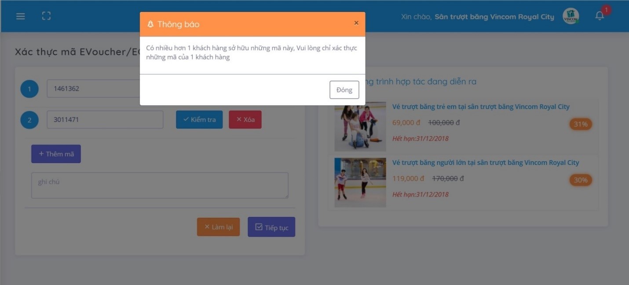Click the 69,000 đ price
The width and height of the screenshot is (629, 285).
[x=406, y=123]
